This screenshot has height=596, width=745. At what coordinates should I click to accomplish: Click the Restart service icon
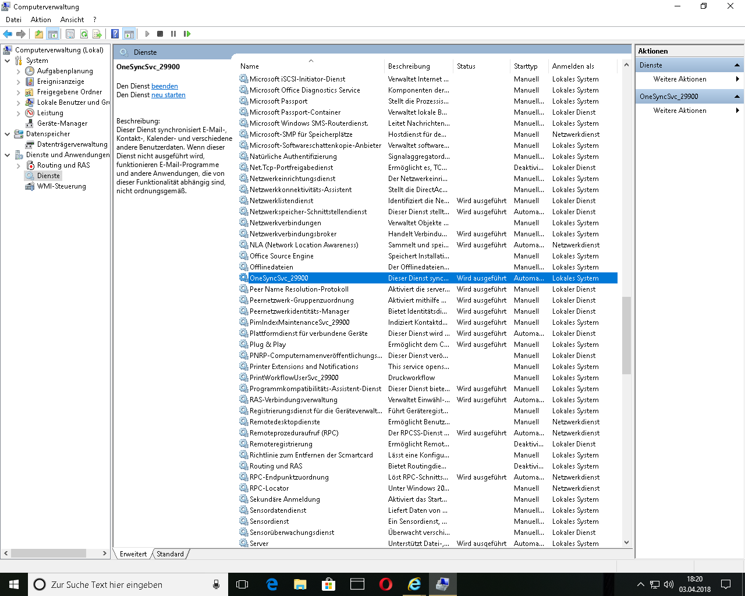(187, 34)
